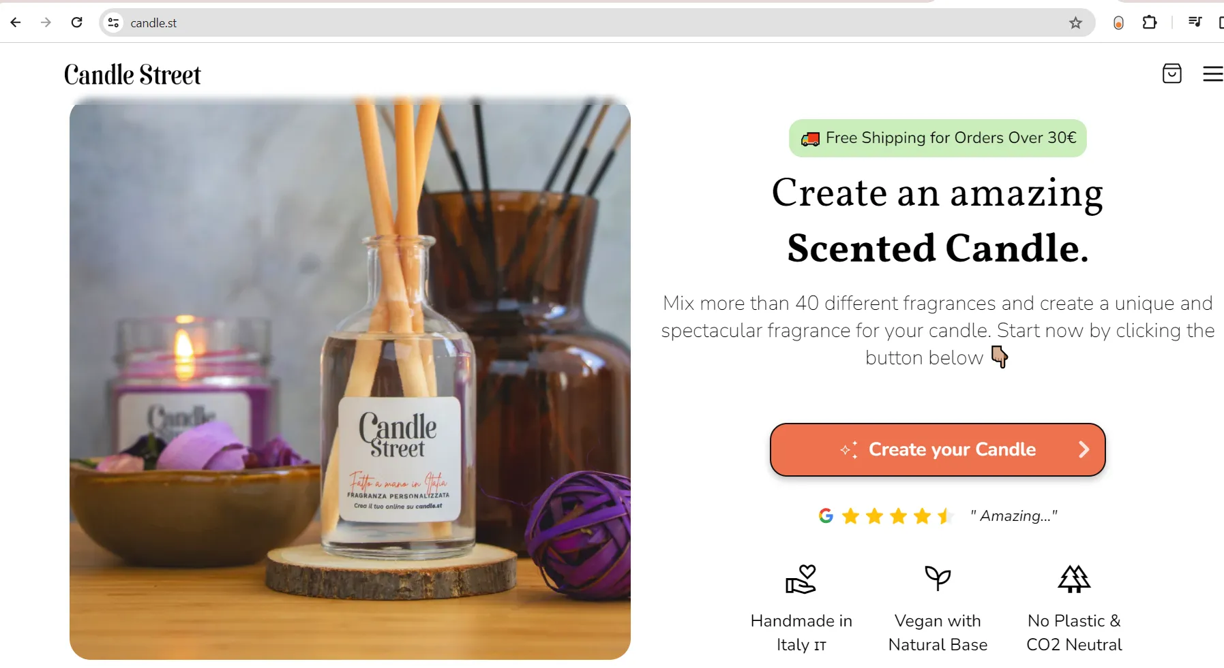Click the Free Shipping for Orders banner

pyautogui.click(x=938, y=138)
